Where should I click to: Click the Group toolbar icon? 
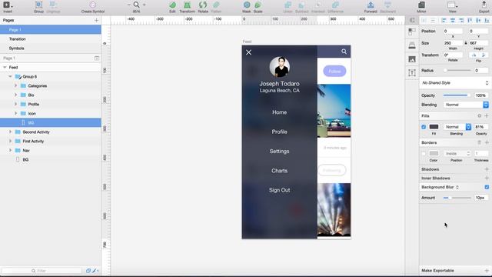pyautogui.click(x=38, y=5)
